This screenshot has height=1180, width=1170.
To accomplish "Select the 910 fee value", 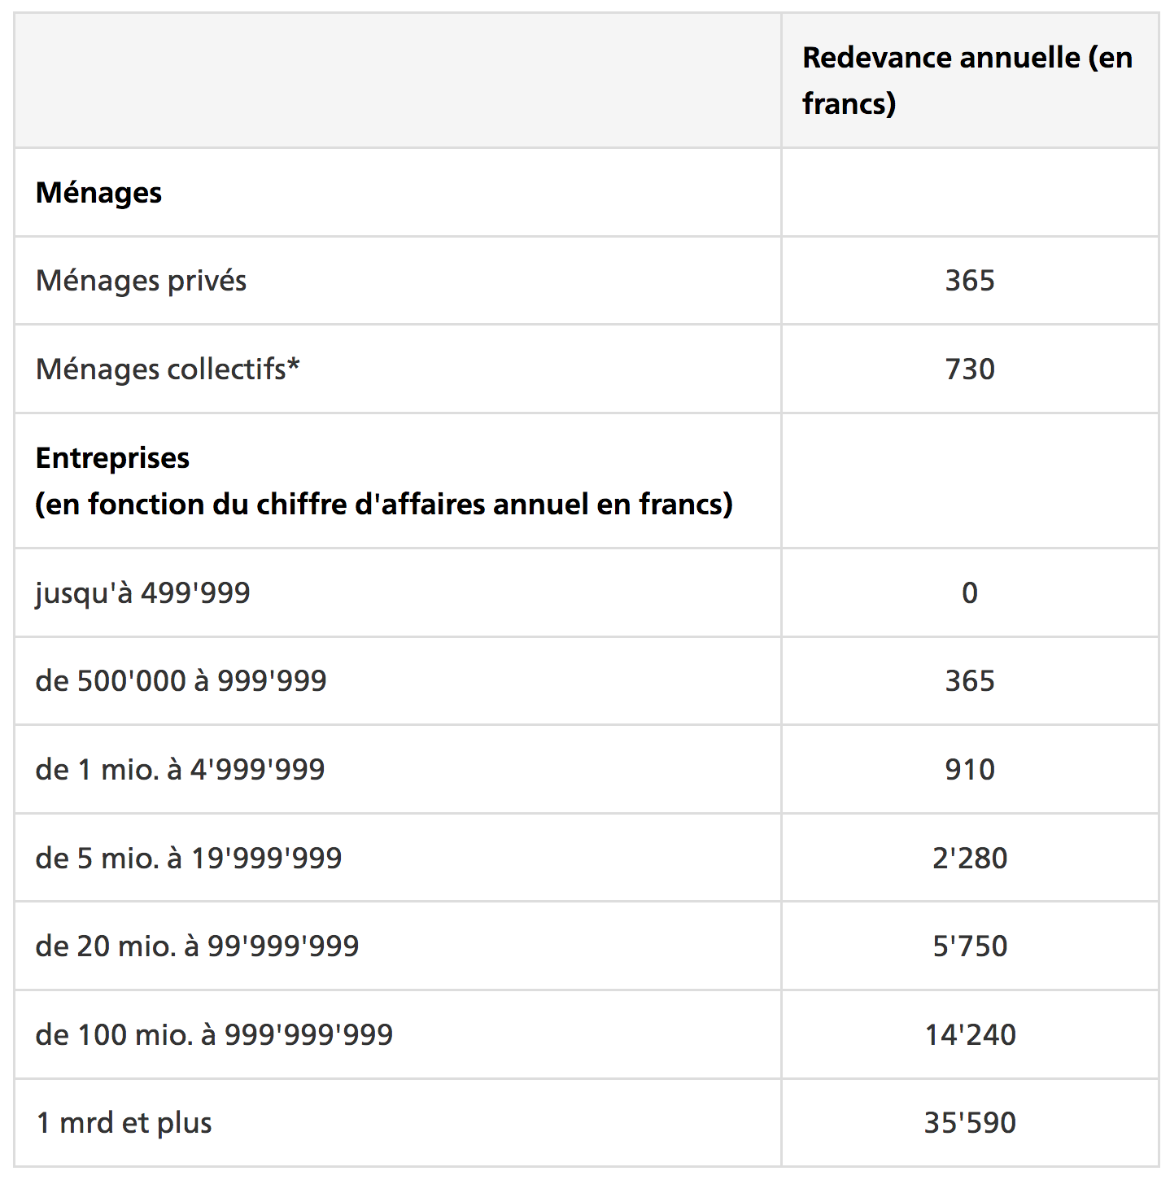I will 969,770.
